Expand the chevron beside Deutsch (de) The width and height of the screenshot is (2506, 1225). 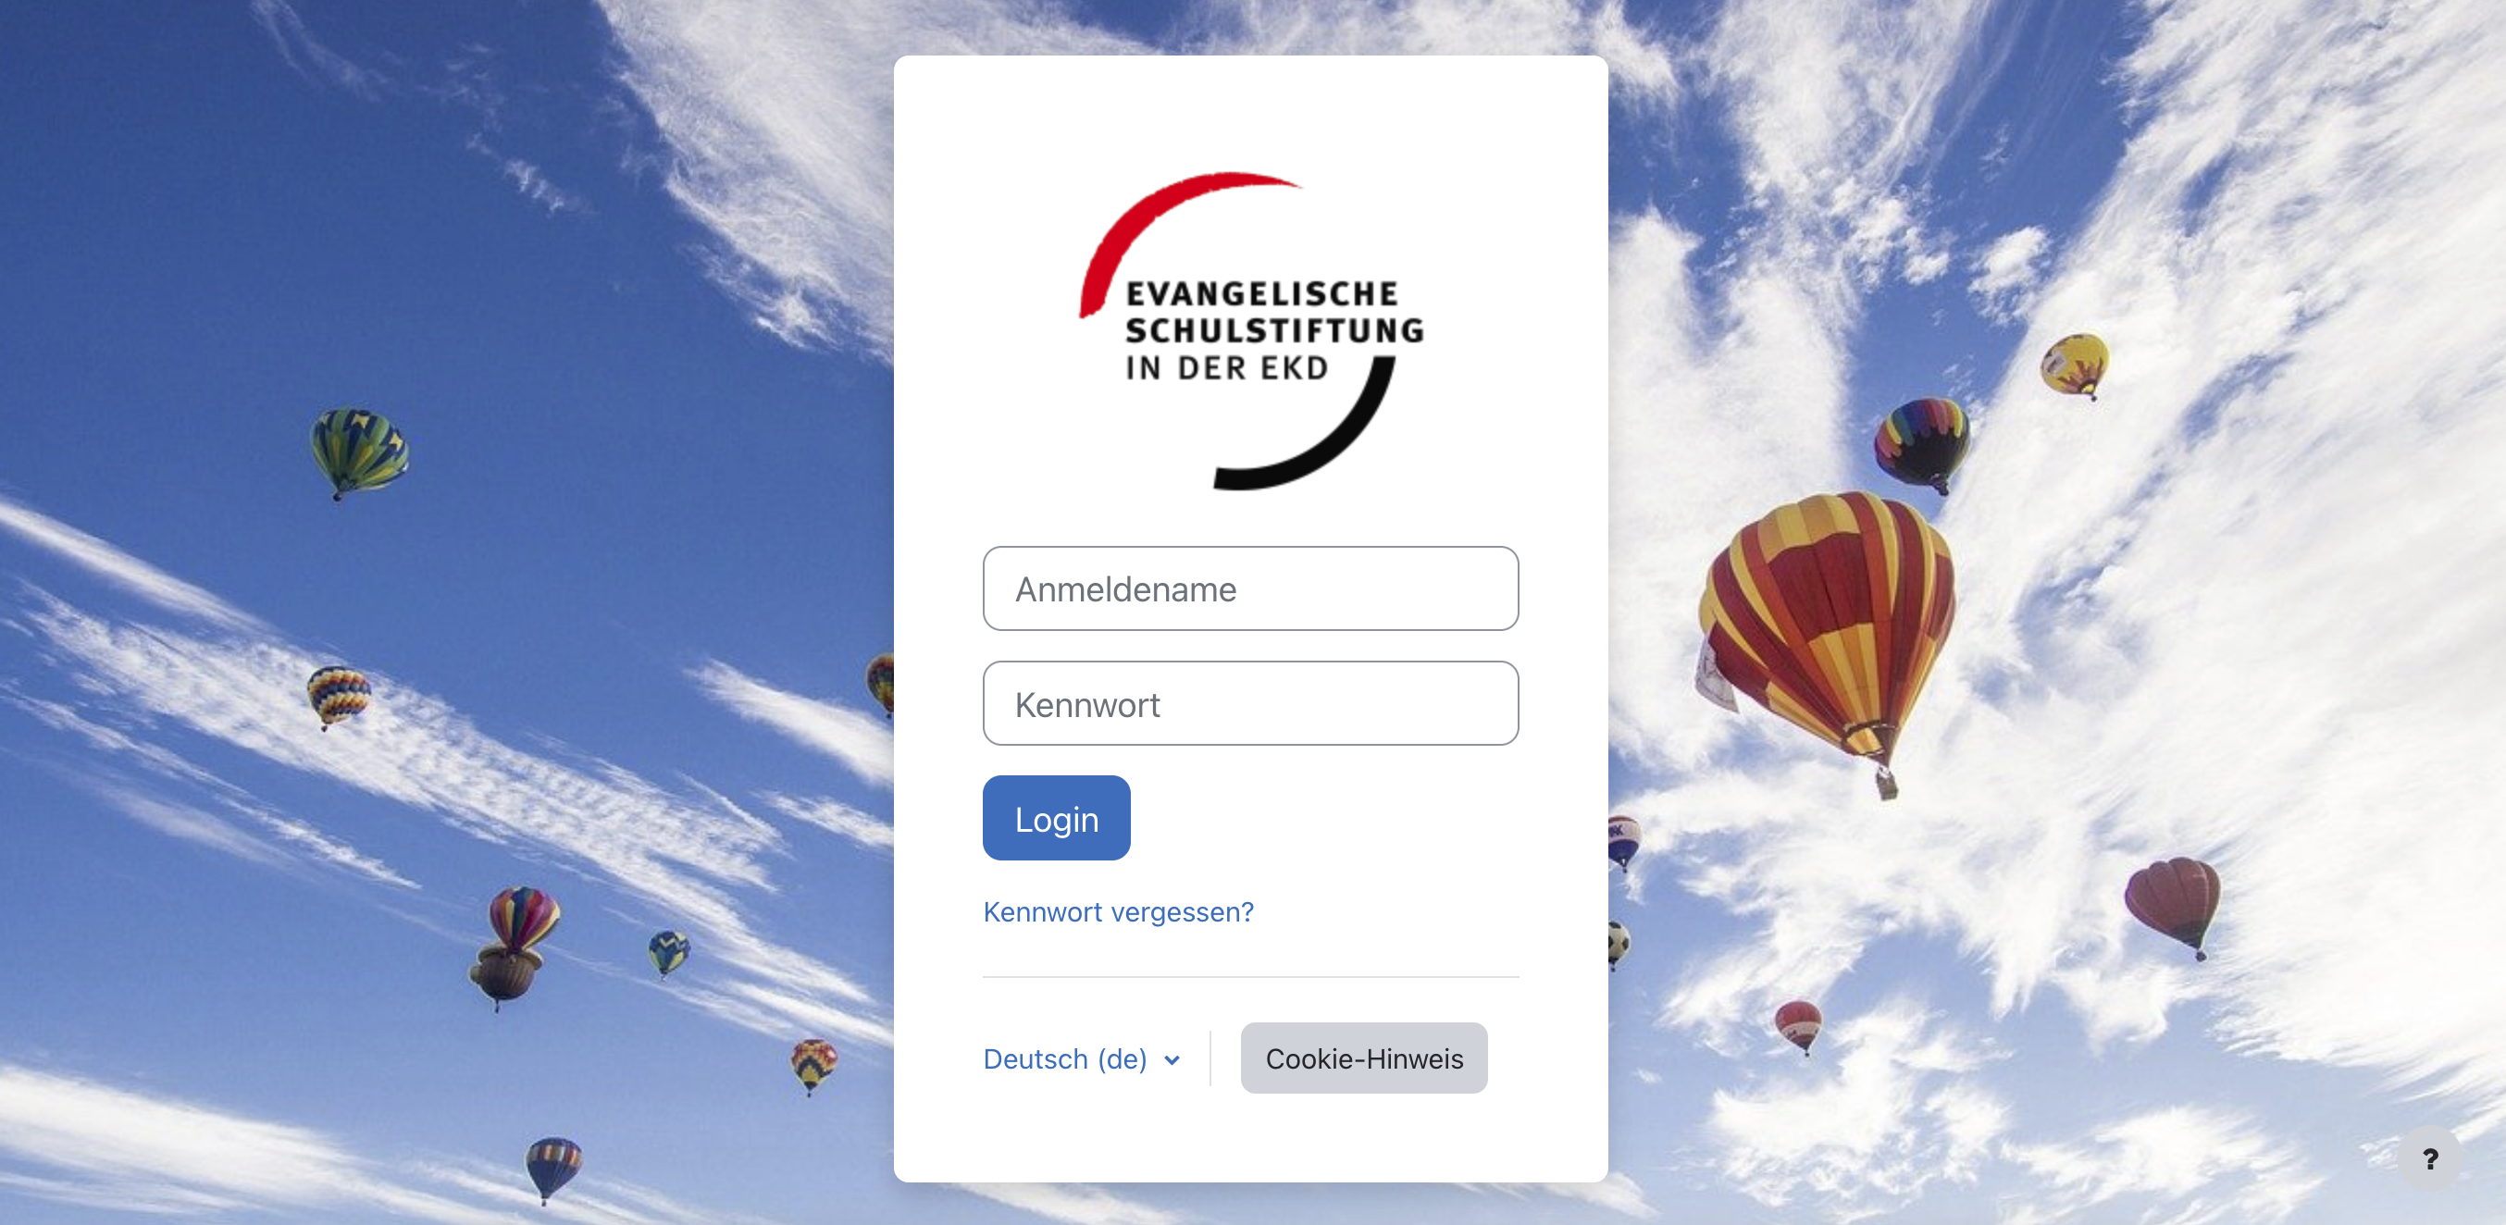(x=1172, y=1059)
